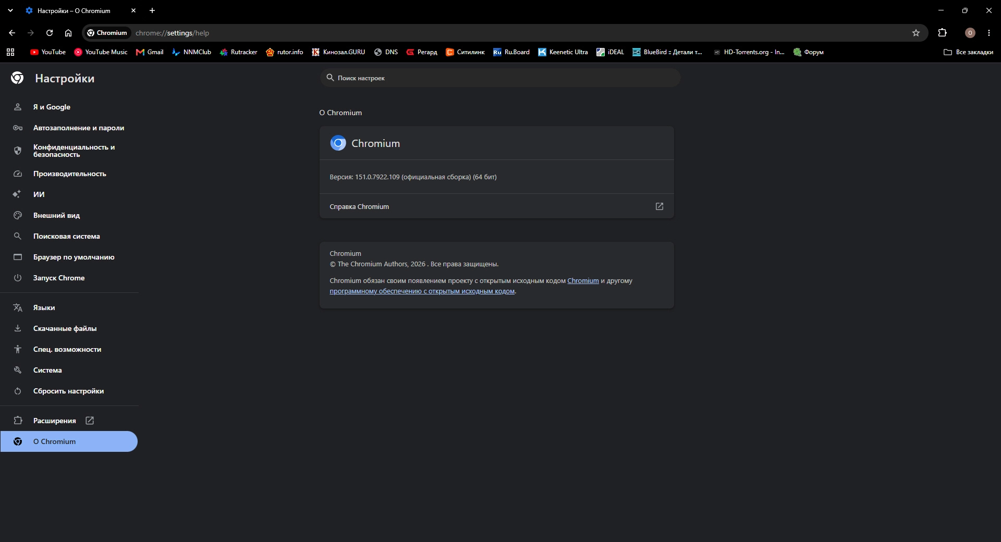This screenshot has width=1001, height=542.
Task: Open Скачанные файлы settings section
Action: (x=69, y=328)
